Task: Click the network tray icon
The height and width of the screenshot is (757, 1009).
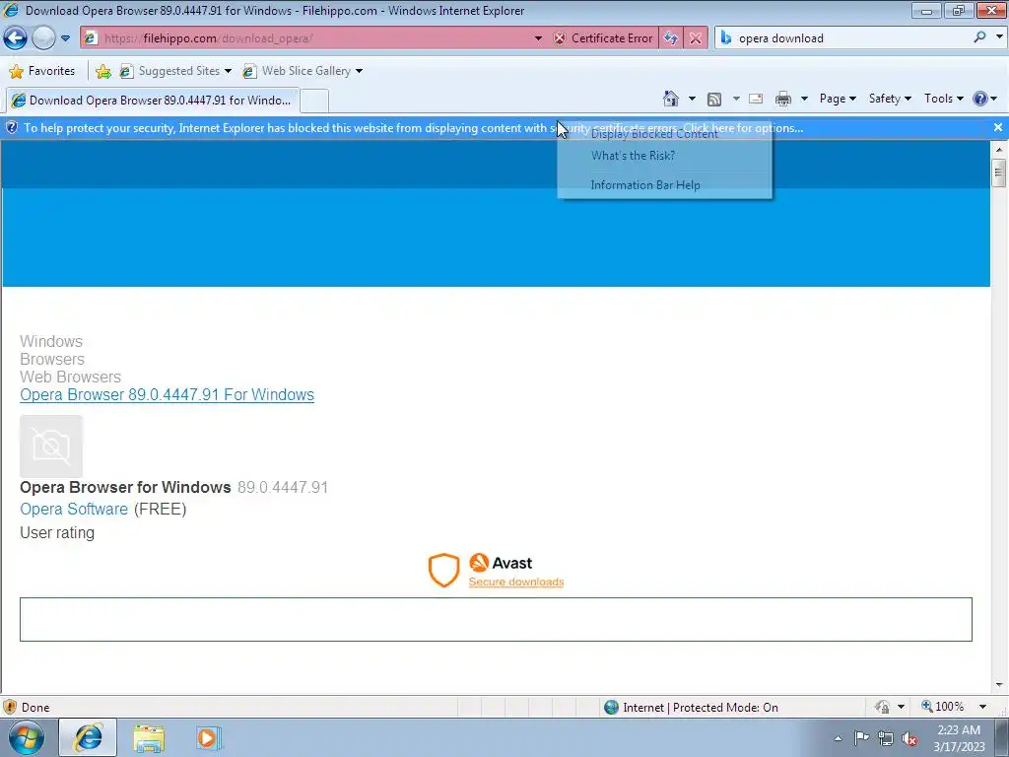Action: 886,738
